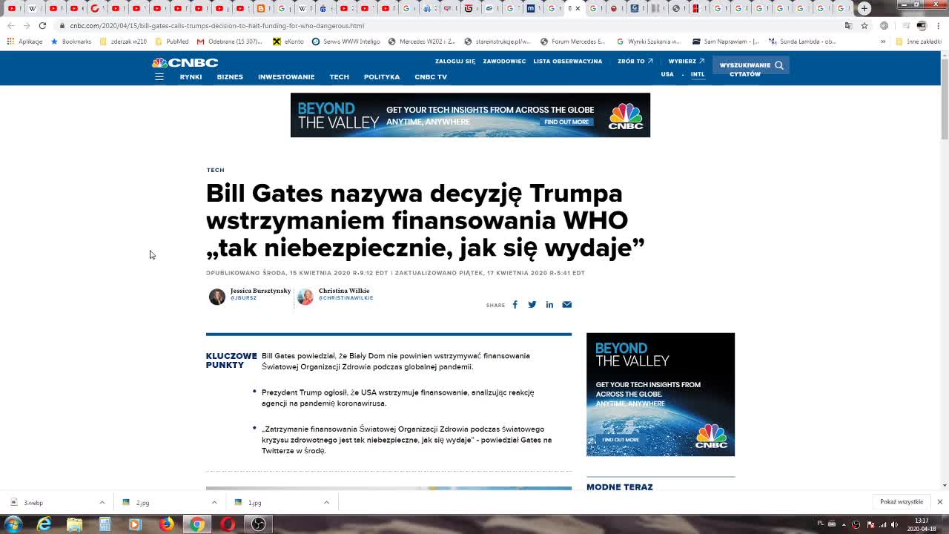Click the volume icon in system tray

(x=896, y=524)
